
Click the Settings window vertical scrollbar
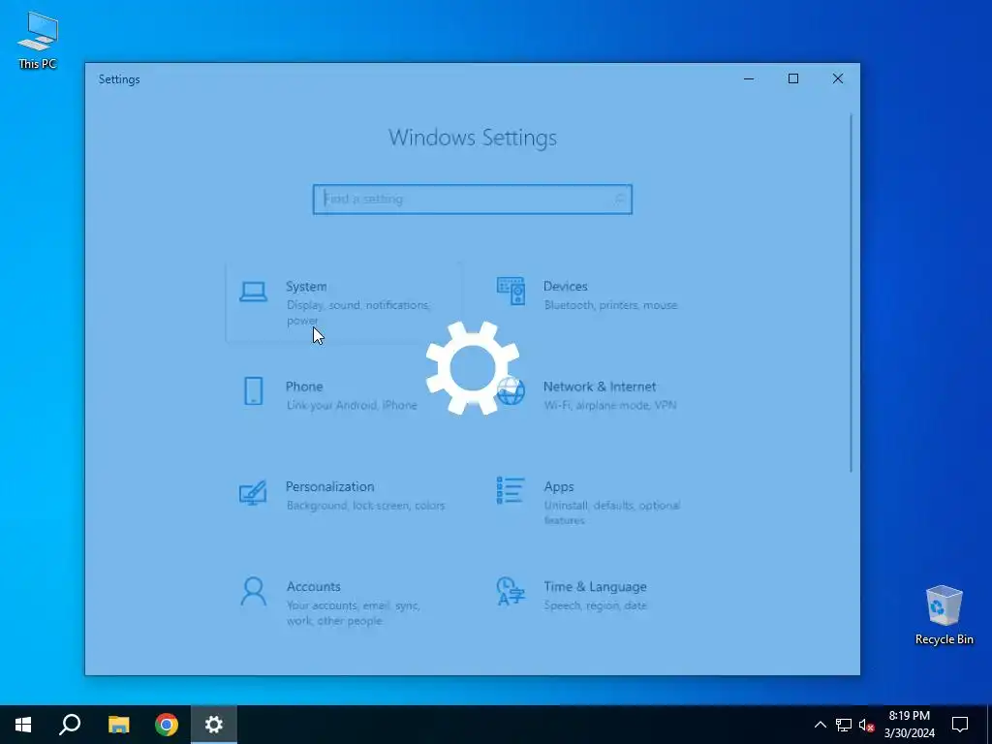[x=851, y=293]
